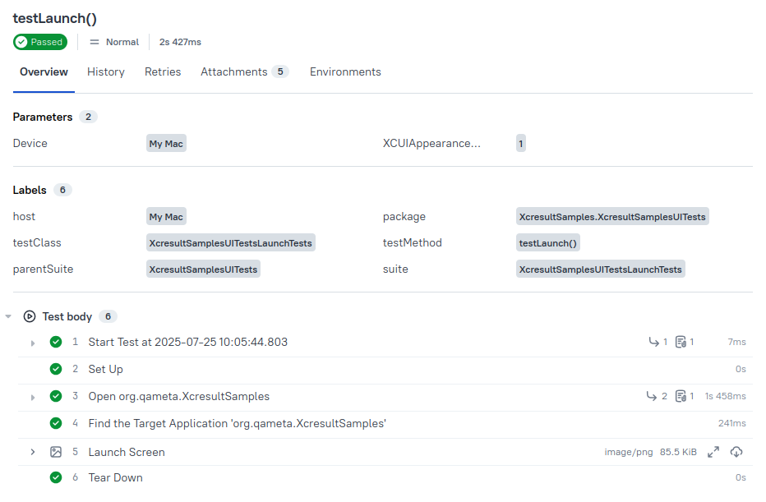Click the passed check icon of Set Up
The image size is (766, 502).
pyautogui.click(x=56, y=369)
